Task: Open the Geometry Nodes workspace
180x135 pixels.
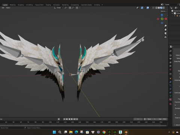Action: [x=86, y=5]
